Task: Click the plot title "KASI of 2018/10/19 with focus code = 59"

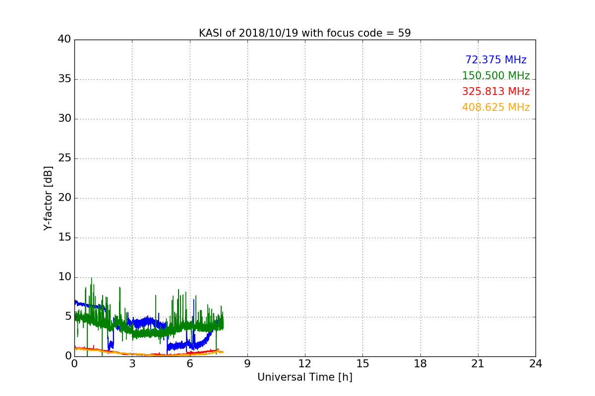Action: [x=304, y=33]
